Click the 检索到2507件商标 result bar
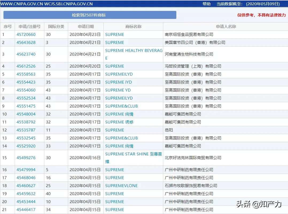Image resolution: width=288 pixels, height=214 pixels. [x=90, y=15]
